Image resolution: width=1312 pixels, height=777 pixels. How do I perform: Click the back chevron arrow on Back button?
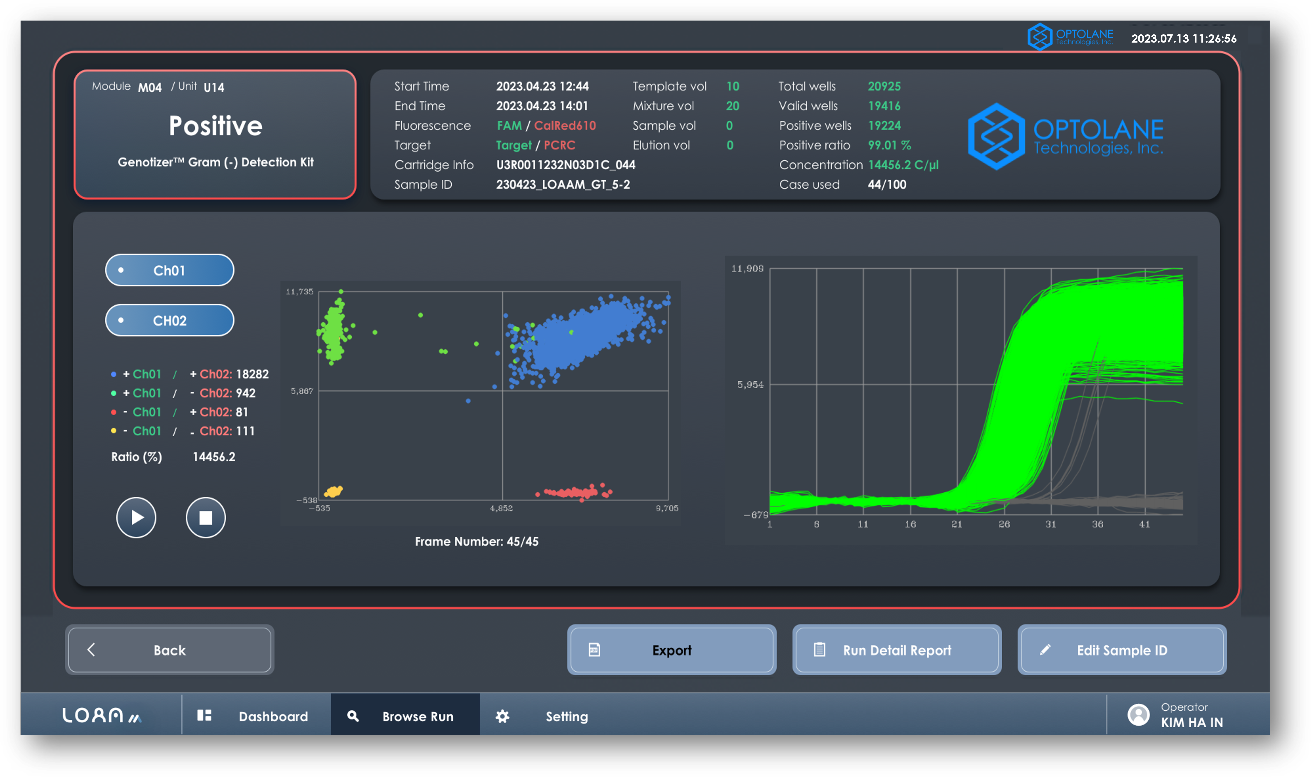91,650
